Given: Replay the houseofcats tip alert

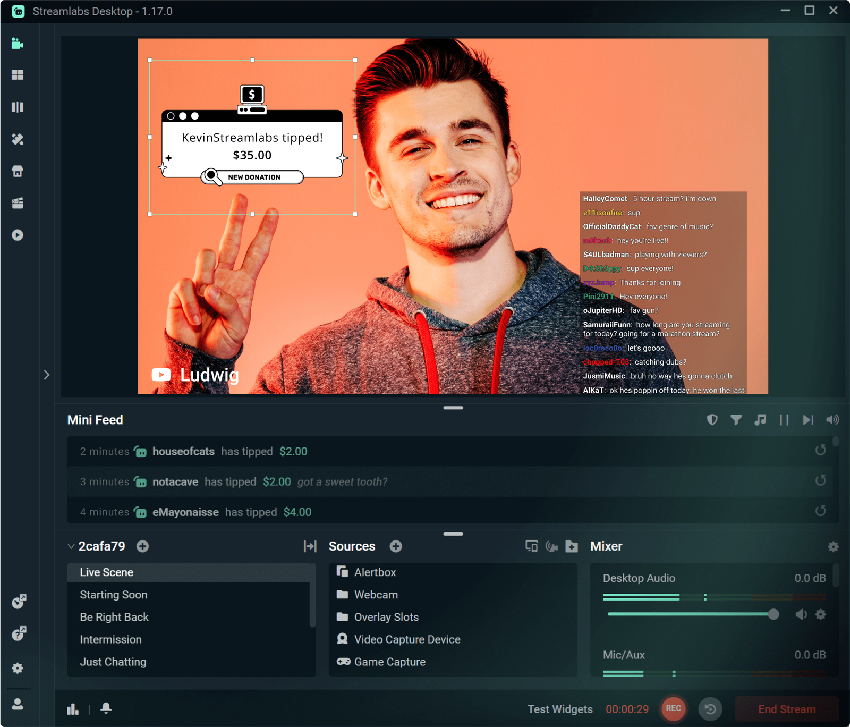Looking at the screenshot, I should (x=821, y=450).
